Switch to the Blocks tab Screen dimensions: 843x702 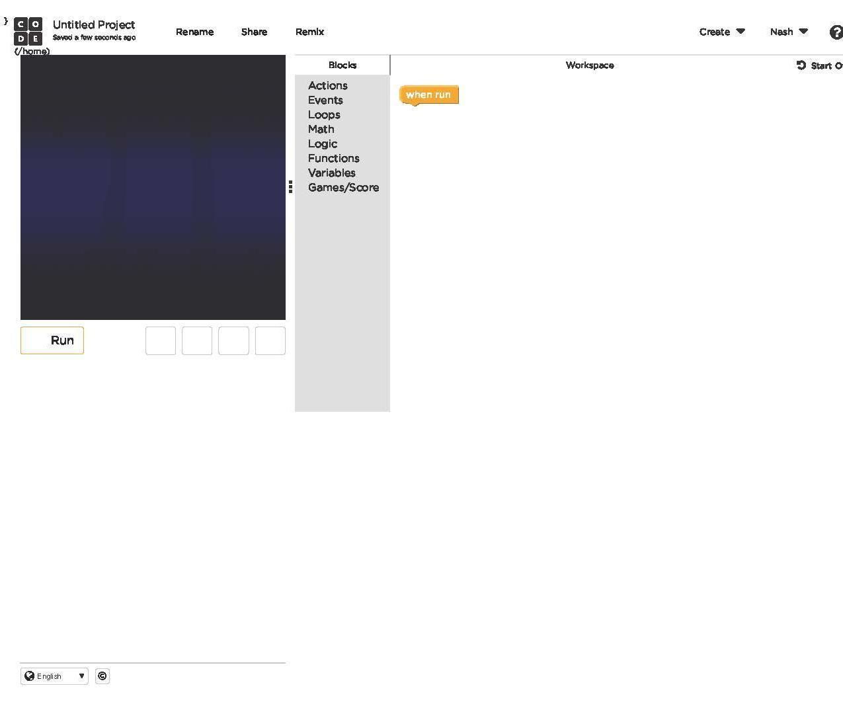(342, 65)
